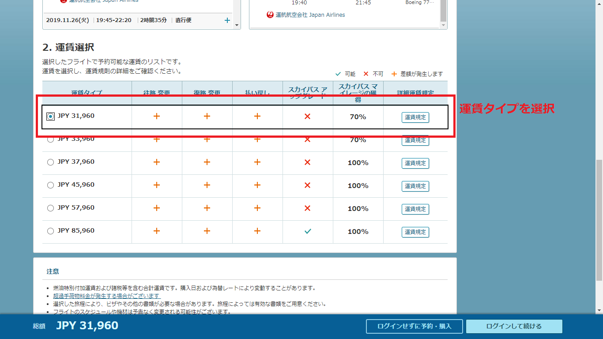Click 払い戻し plus icon in JPY 85,960 row

(x=257, y=231)
